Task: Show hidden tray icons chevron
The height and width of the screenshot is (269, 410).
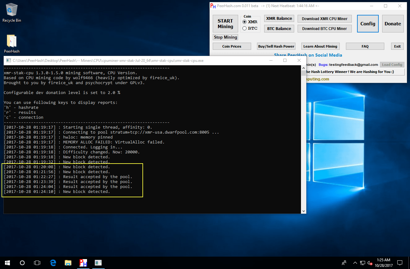Action: (x=355, y=263)
